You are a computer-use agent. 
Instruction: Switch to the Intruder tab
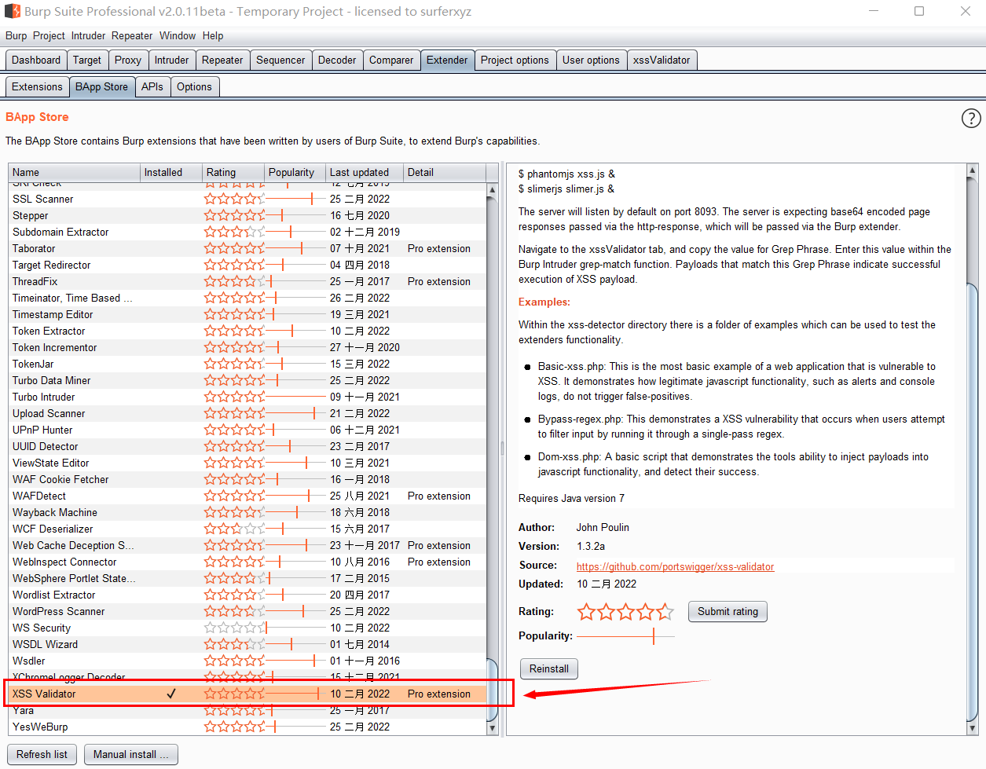pyautogui.click(x=171, y=60)
